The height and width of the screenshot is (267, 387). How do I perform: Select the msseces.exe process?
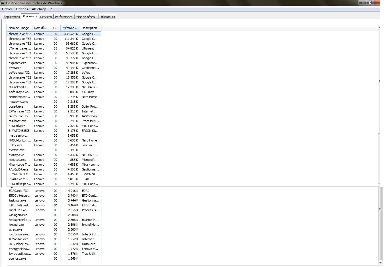(54, 160)
